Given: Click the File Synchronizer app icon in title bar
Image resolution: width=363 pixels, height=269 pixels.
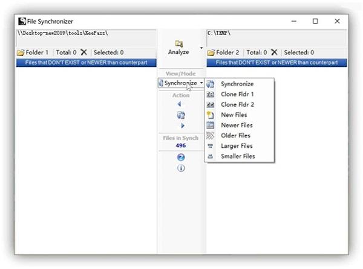Looking at the screenshot, I should pyautogui.click(x=22, y=22).
